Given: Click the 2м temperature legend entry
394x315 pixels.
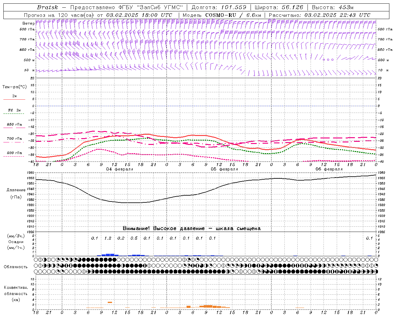Looking at the screenshot, I should pos(14,96).
